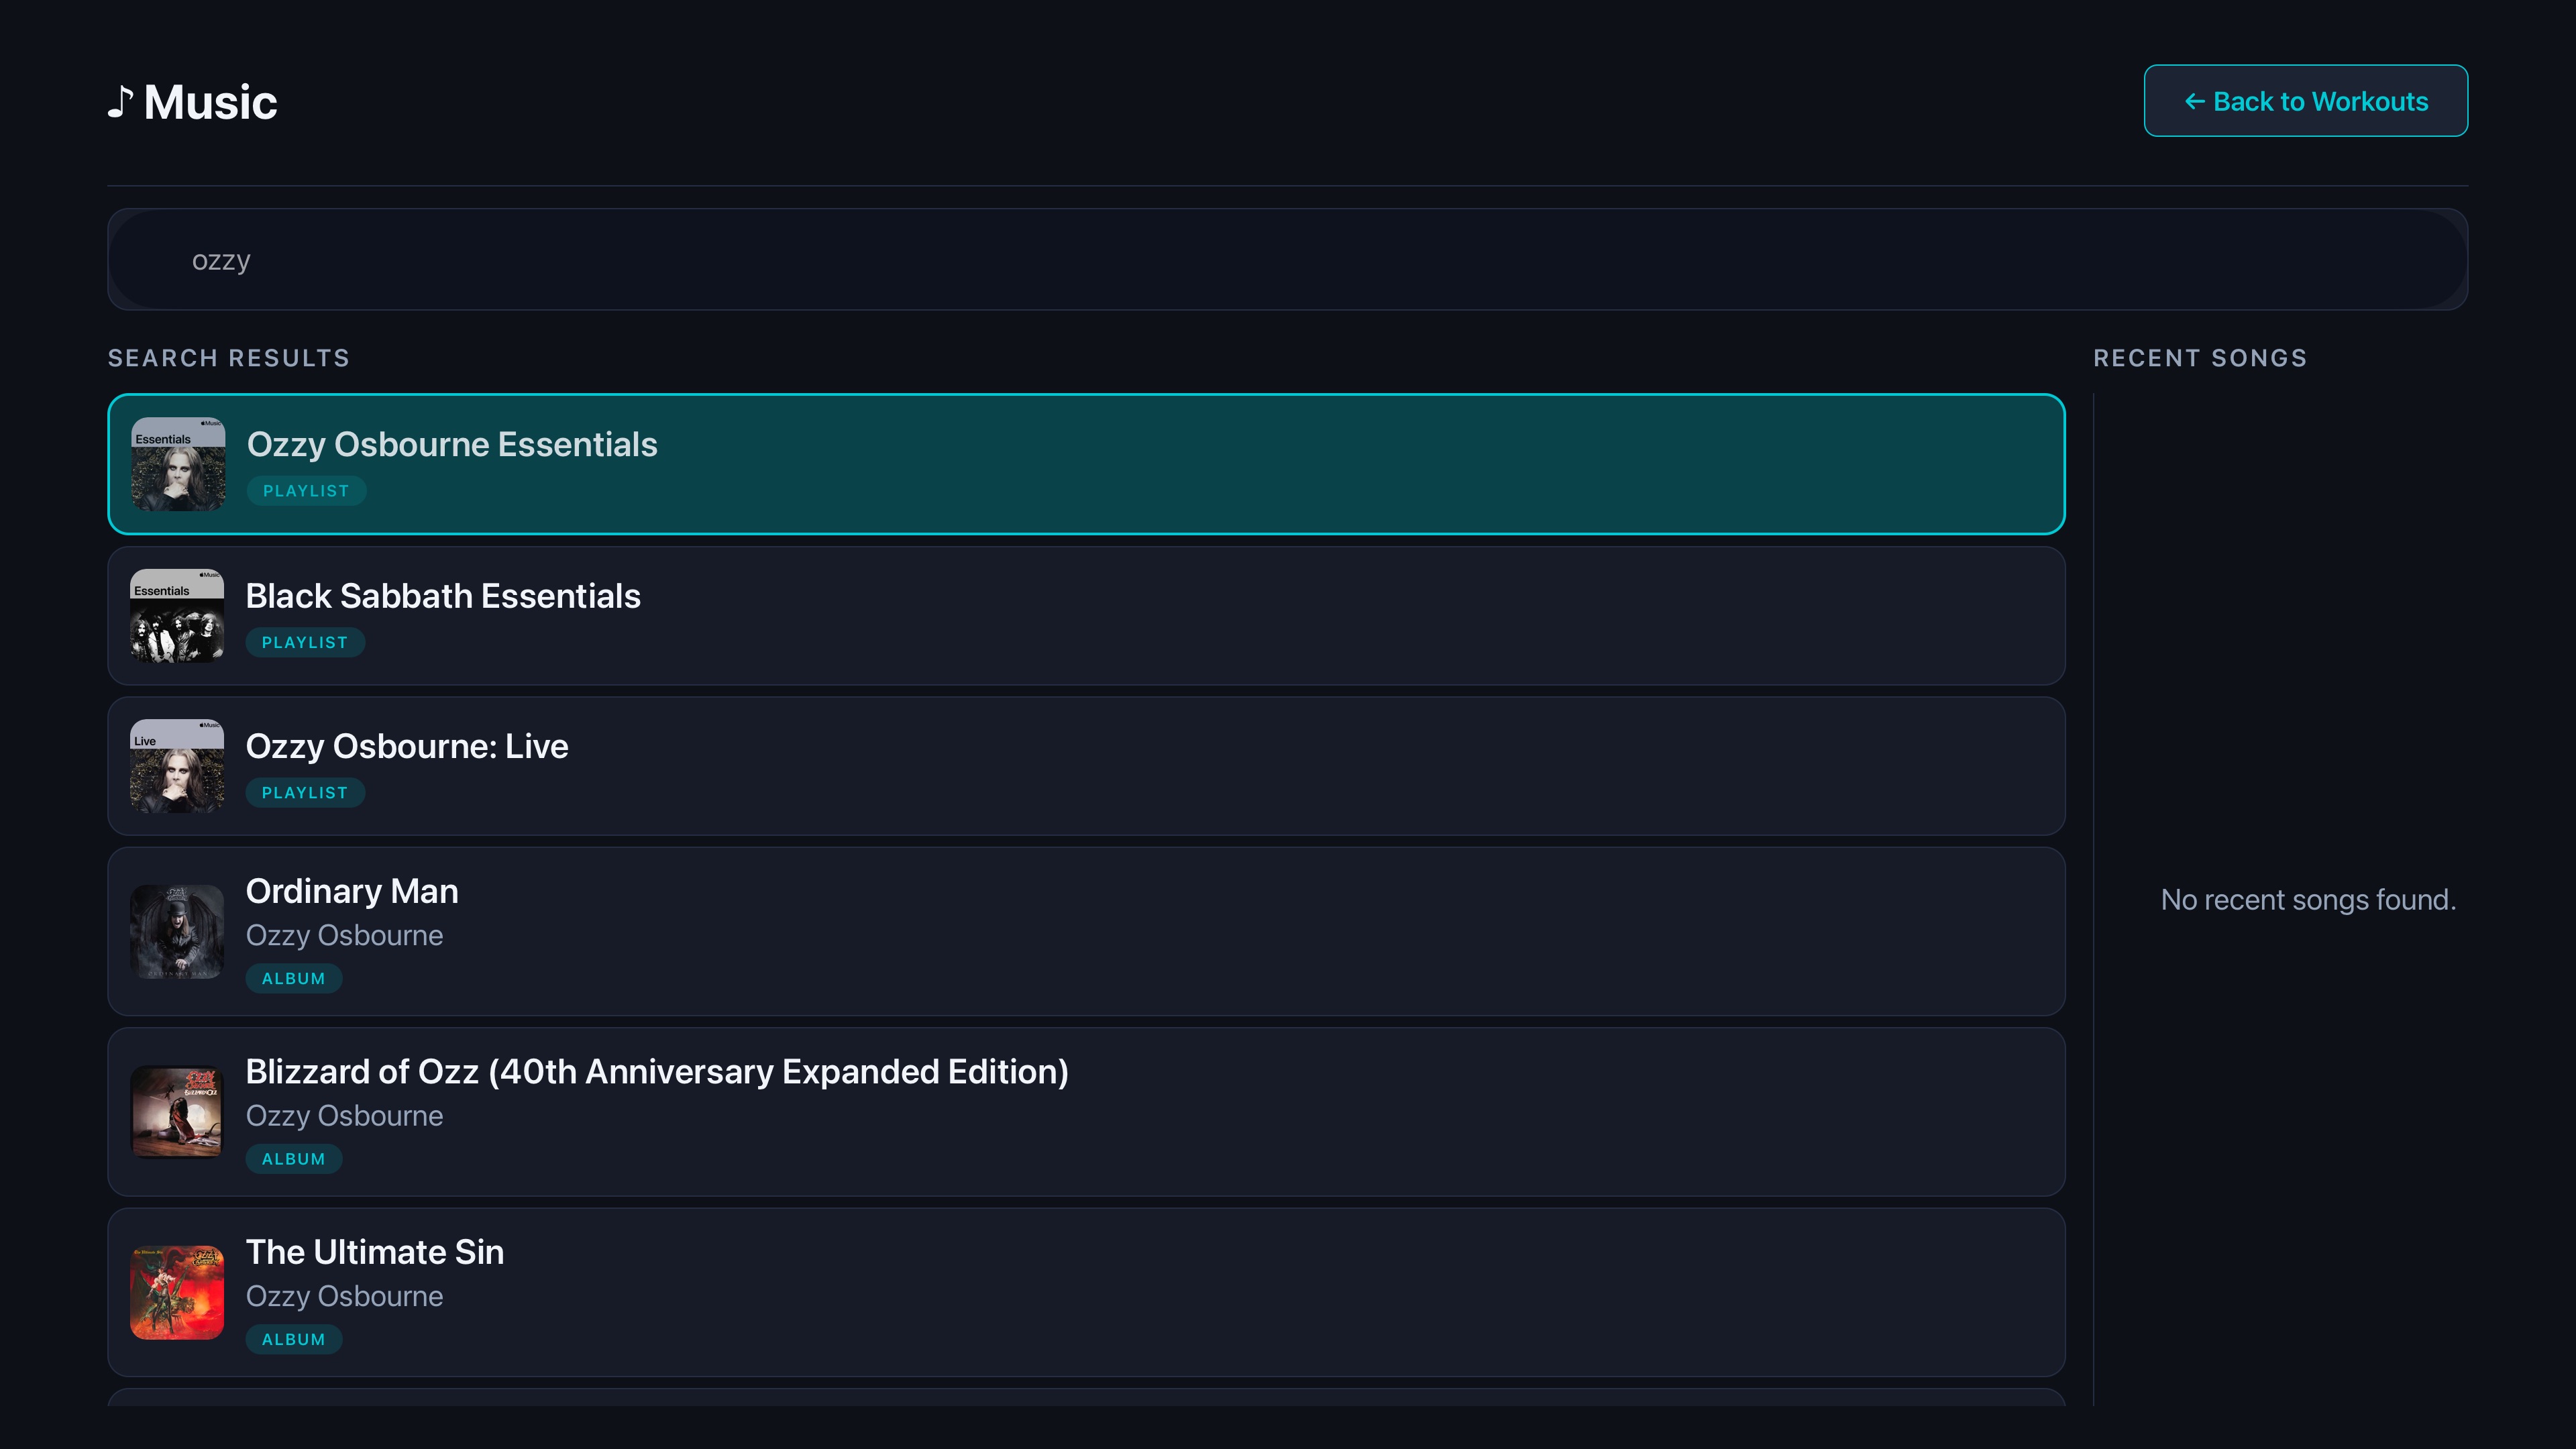
Task: Click the ALBUM tag under The Ultimate Sin
Action: pyautogui.click(x=294, y=1339)
